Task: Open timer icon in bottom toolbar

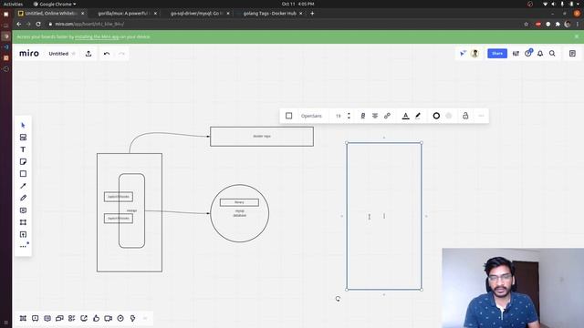Action: point(120,318)
